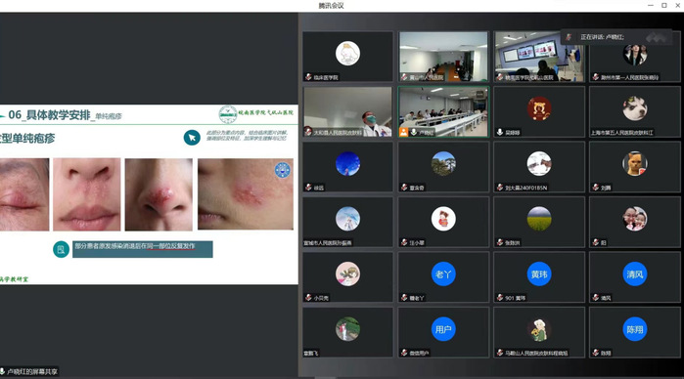Click slide title 06_具体教学安排

point(49,115)
